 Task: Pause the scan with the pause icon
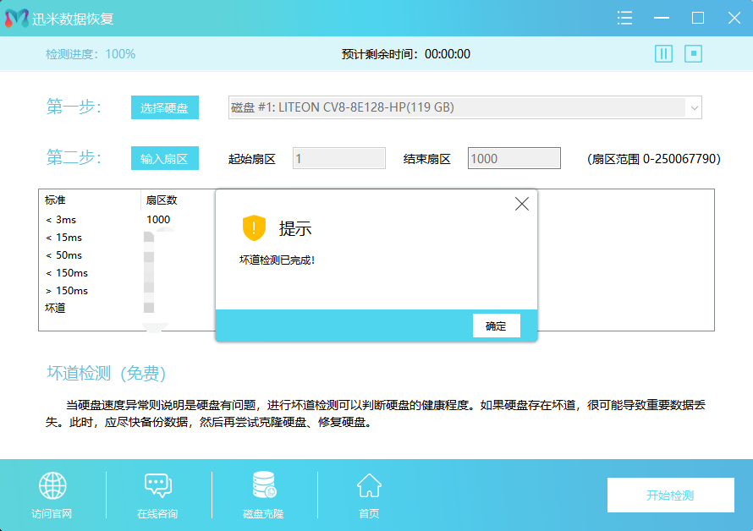pyautogui.click(x=663, y=53)
